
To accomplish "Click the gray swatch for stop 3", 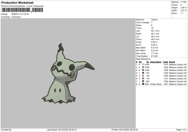I will coord(143,70).
